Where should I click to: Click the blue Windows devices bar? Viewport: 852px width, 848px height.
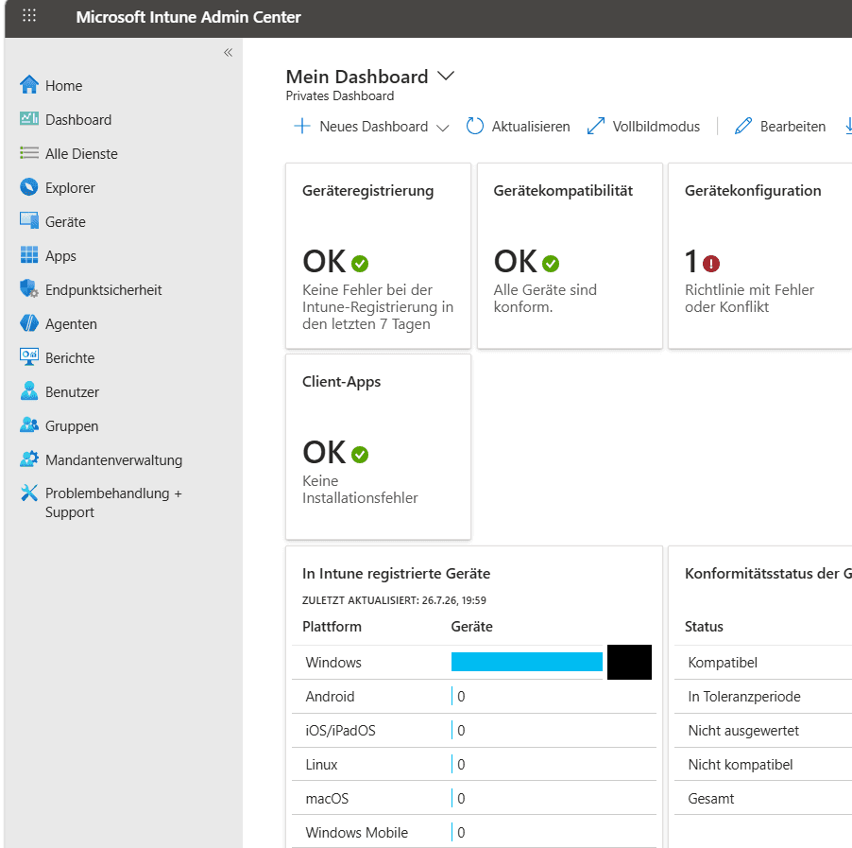(526, 662)
